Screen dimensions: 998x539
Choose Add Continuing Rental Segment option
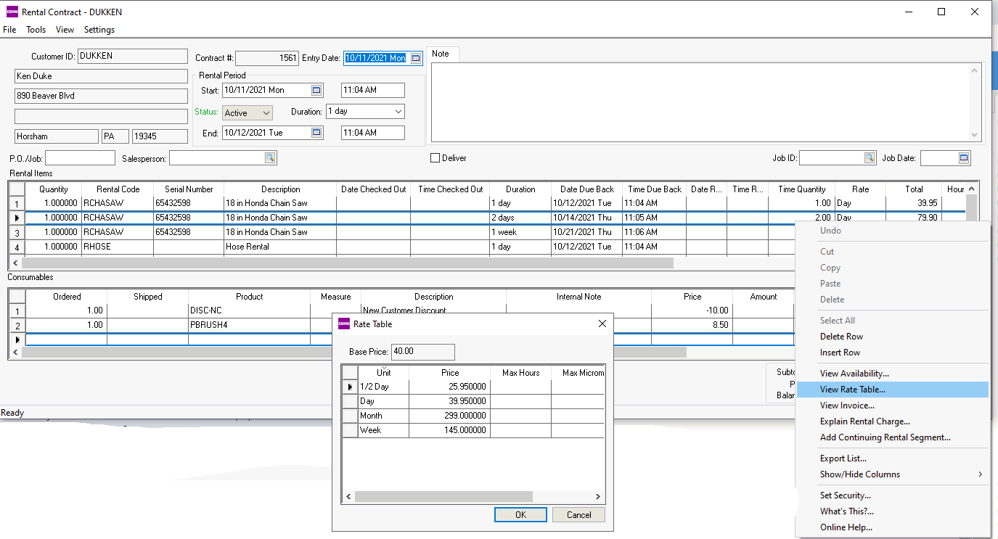[x=885, y=437]
